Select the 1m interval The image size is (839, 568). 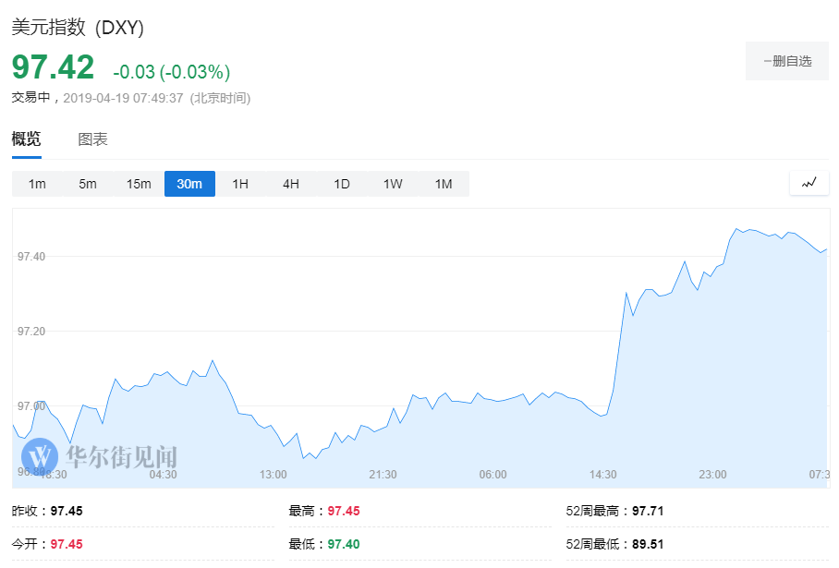point(37,184)
